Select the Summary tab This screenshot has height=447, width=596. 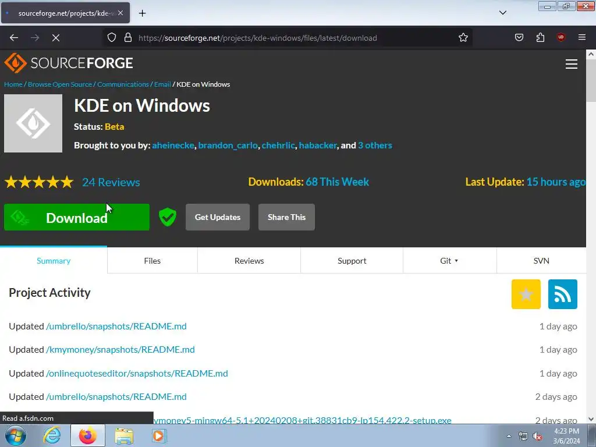(54, 260)
